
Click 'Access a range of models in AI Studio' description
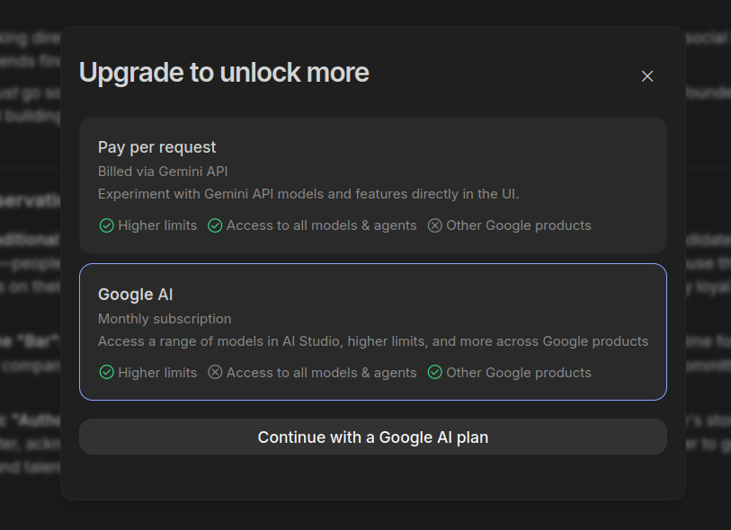tap(373, 341)
